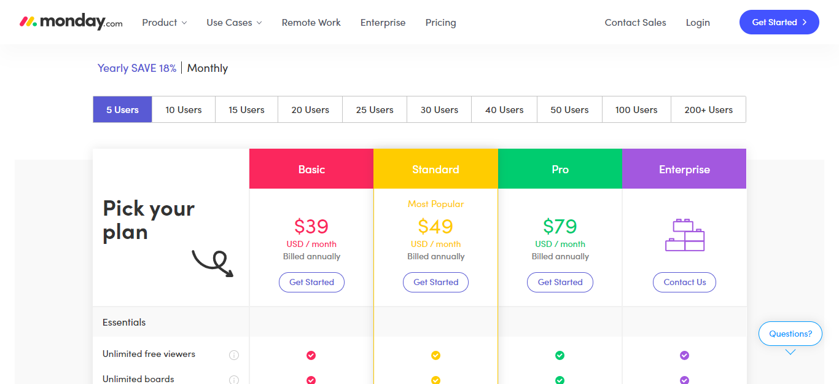Select the 15 Users tab
The height and width of the screenshot is (384, 839).
point(246,109)
